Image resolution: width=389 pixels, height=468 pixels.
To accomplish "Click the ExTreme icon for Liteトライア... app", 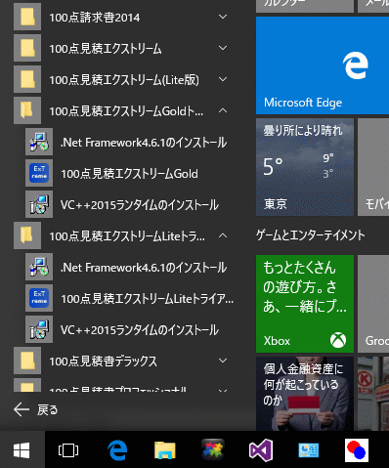I will tap(39, 298).
